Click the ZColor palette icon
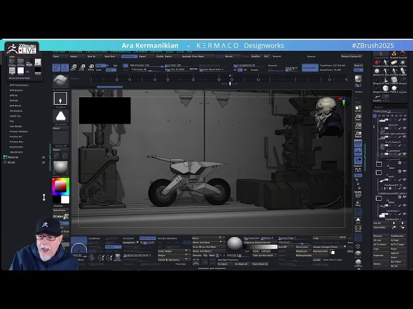The height and width of the screenshot is (309, 413). tap(66, 216)
